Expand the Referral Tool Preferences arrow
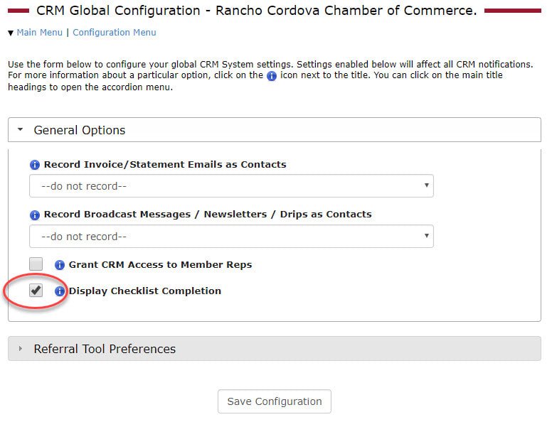The image size is (552, 422). [21, 349]
